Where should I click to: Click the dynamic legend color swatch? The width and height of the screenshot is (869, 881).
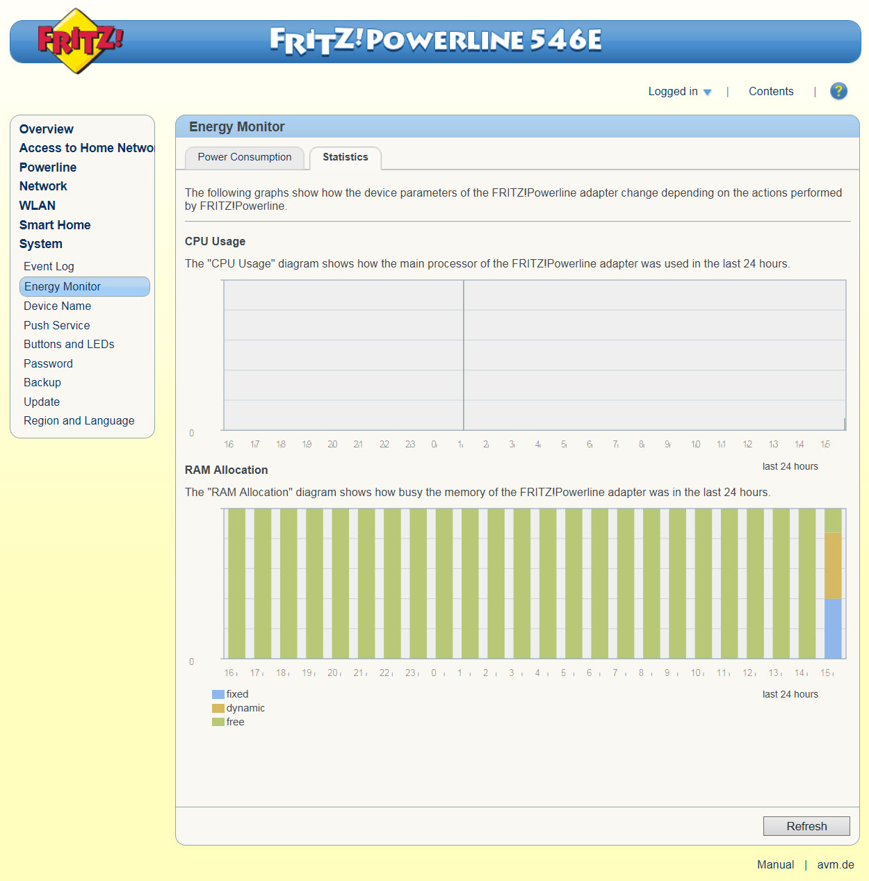click(x=218, y=708)
